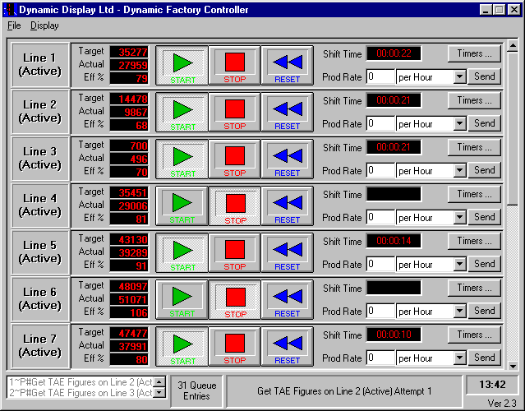Screen dimensions: 525x411
Task: Send the production rate for Line 1
Action: [484, 76]
